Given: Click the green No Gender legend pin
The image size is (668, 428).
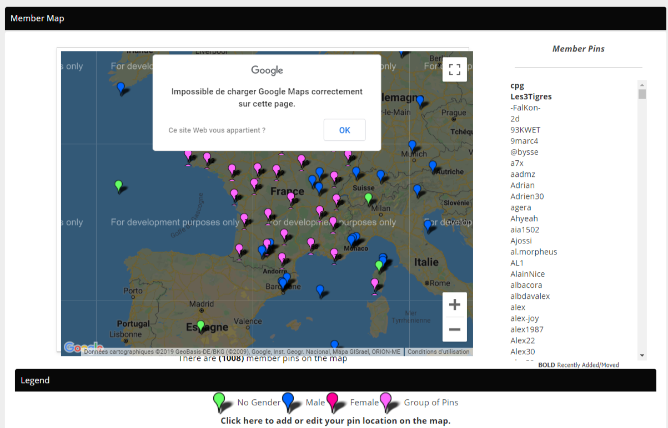Looking at the screenshot, I should 219,401.
